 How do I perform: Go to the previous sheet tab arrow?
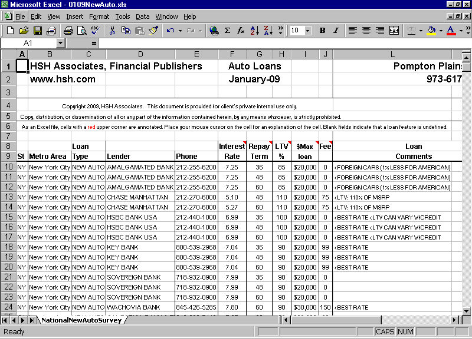point(14,320)
